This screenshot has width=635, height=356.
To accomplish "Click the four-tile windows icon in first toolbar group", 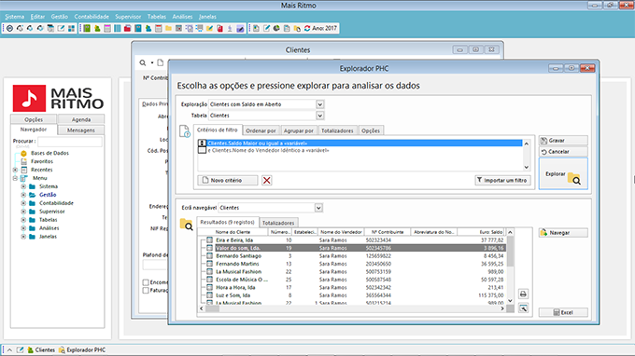I will (71, 28).
